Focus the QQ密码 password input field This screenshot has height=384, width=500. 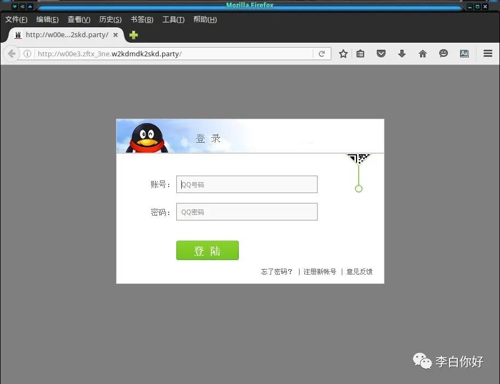click(x=247, y=212)
